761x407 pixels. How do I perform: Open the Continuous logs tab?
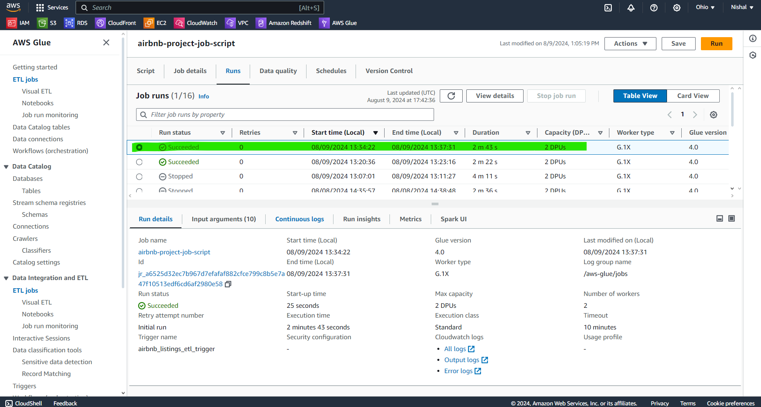tap(300, 219)
